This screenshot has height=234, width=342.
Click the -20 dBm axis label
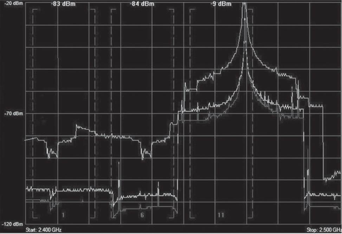tap(13, 3)
